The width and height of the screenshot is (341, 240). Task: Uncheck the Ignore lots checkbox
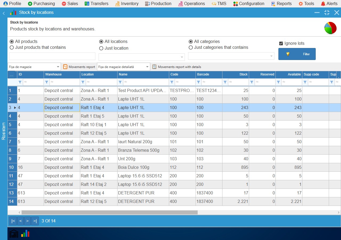point(281,43)
